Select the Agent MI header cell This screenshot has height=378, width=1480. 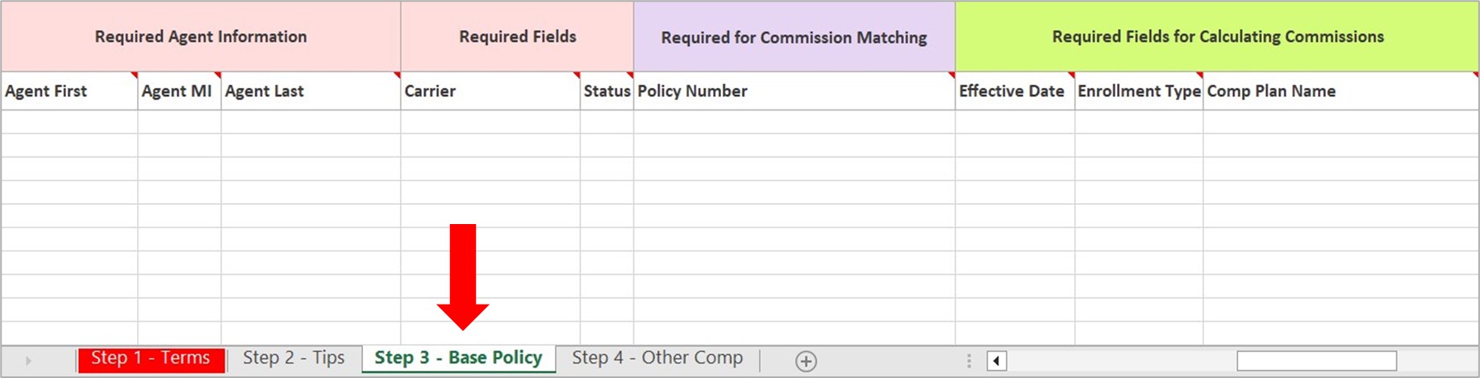pos(178,91)
